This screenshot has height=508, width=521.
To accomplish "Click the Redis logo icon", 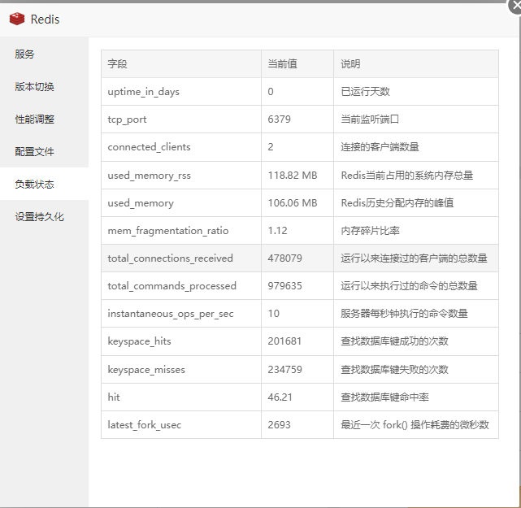I will pyautogui.click(x=17, y=19).
